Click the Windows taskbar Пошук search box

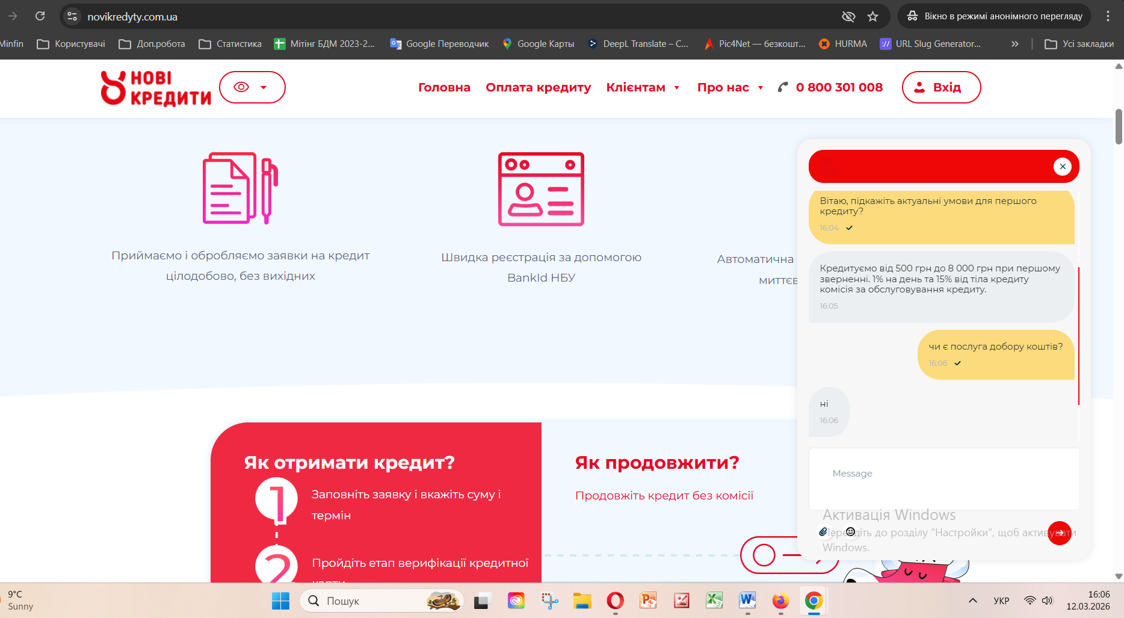381,601
